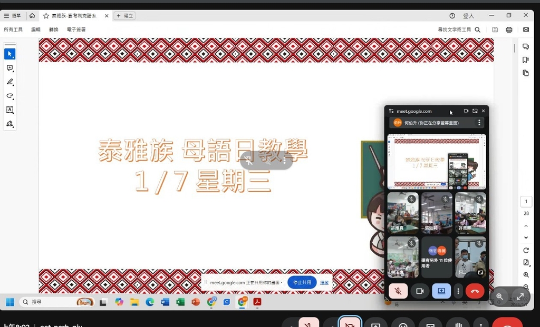Open the 選單 hamburger menu
The width and height of the screenshot is (540, 327).
point(13,16)
